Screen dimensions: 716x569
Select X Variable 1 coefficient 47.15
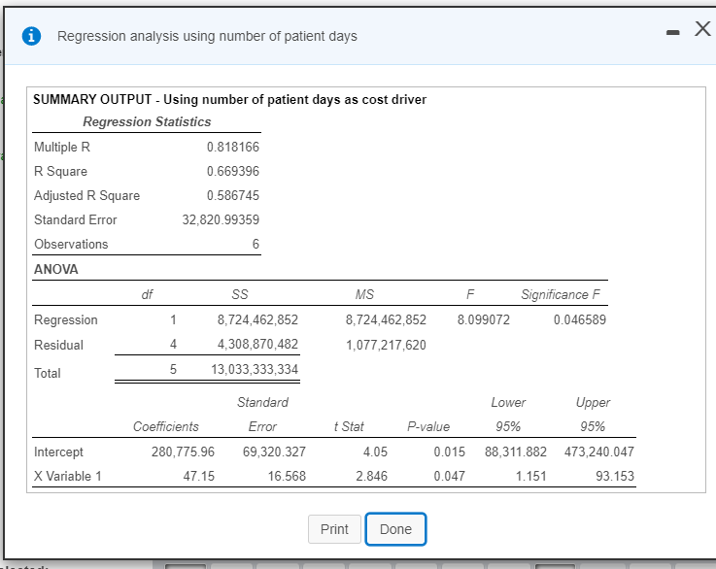198,476
